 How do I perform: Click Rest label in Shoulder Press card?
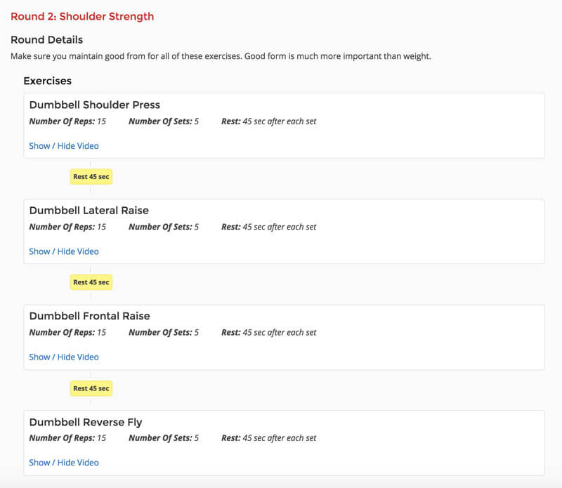click(x=231, y=121)
